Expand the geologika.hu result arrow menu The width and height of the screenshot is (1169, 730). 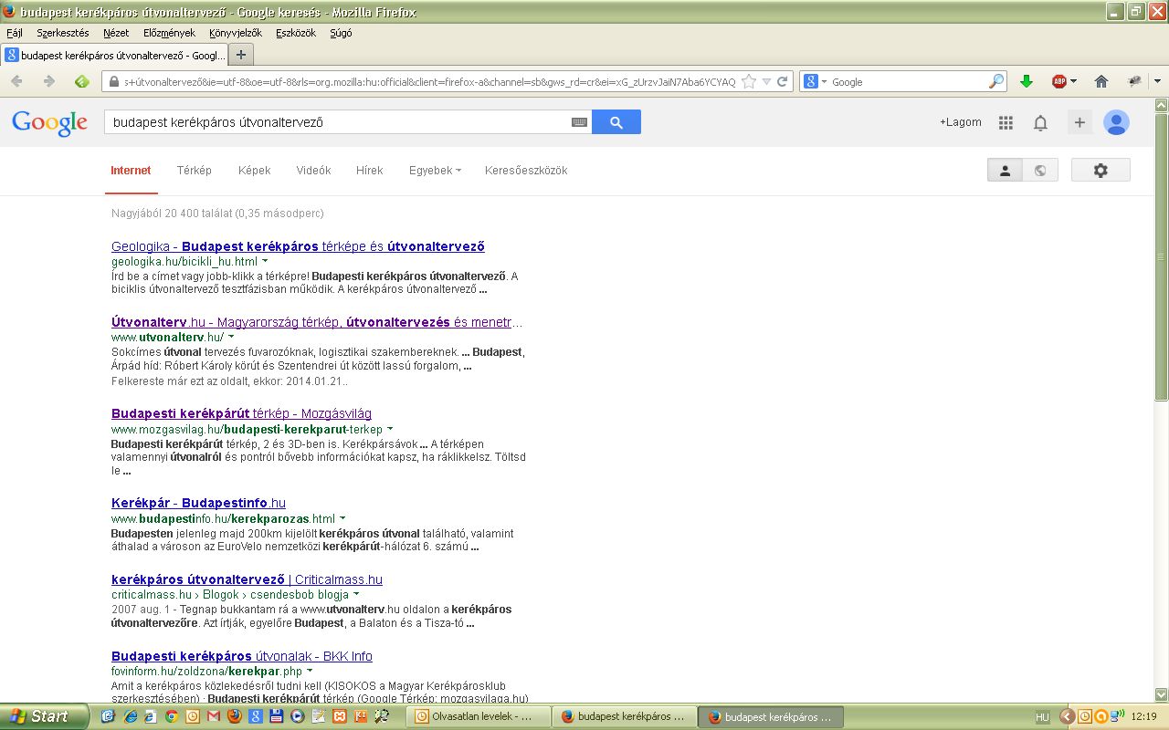tap(265, 262)
